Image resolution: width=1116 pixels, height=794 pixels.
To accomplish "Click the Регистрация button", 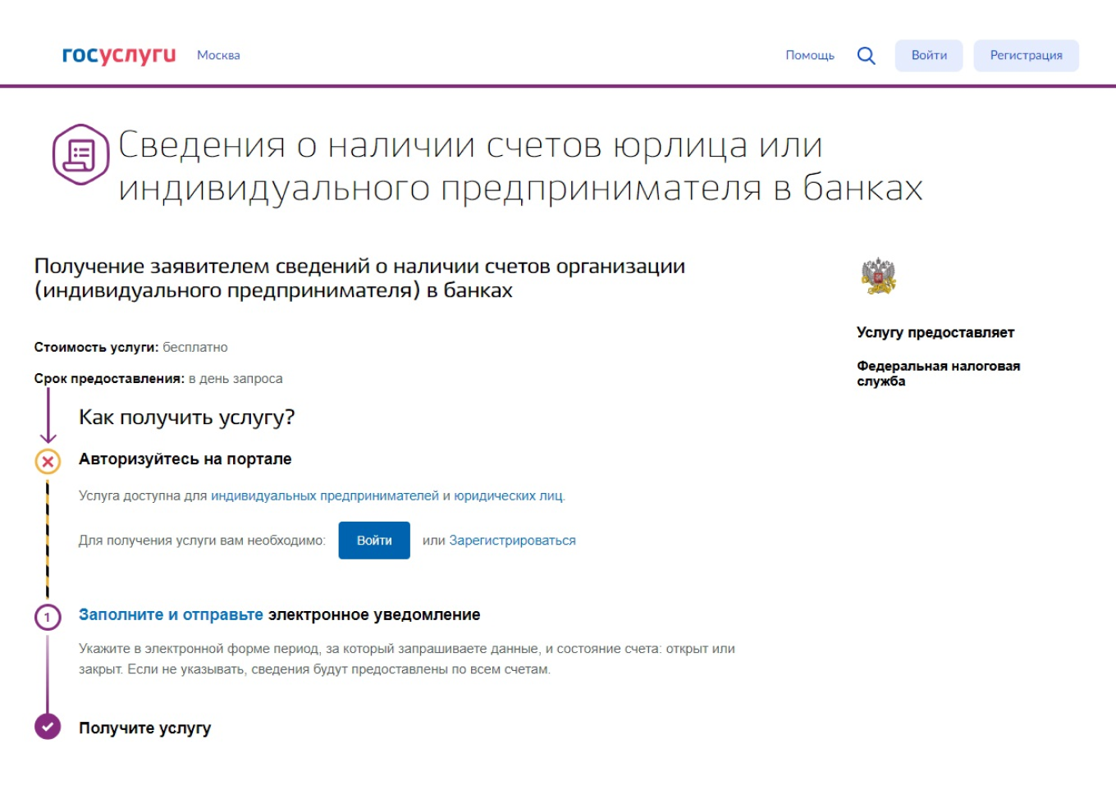I will coord(1026,55).
